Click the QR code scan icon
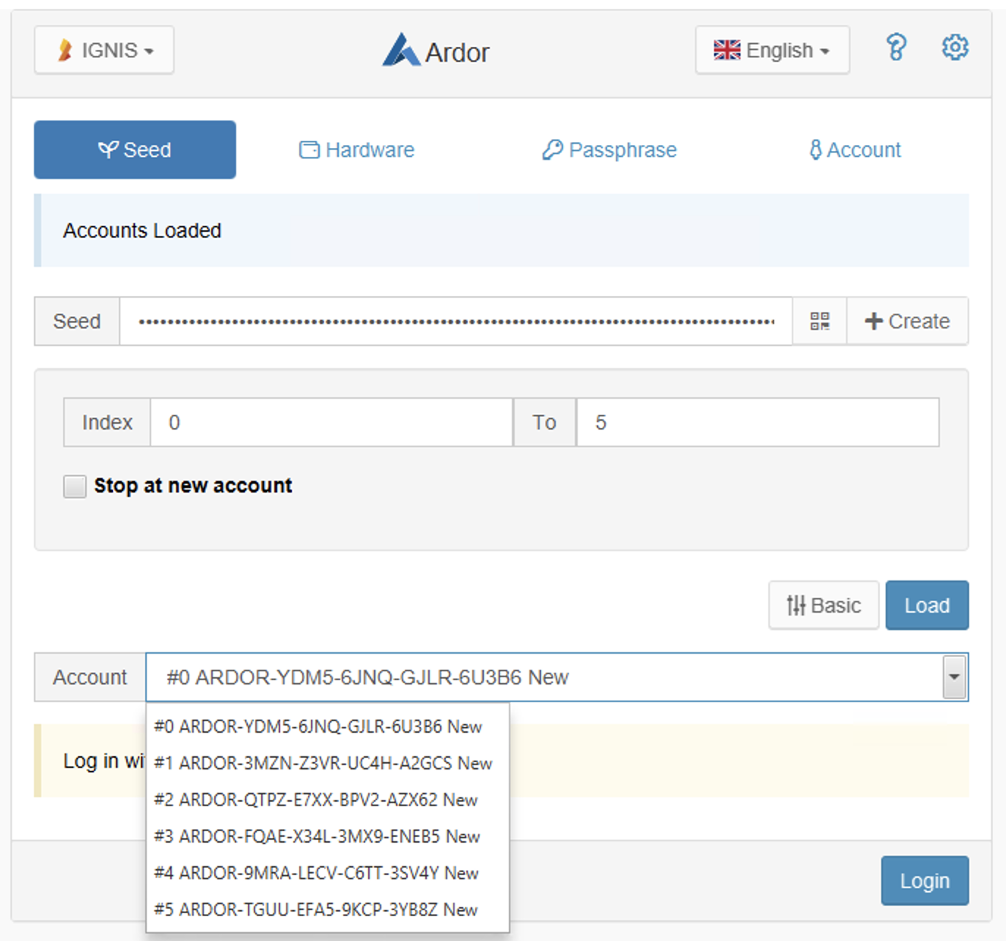 (x=819, y=321)
